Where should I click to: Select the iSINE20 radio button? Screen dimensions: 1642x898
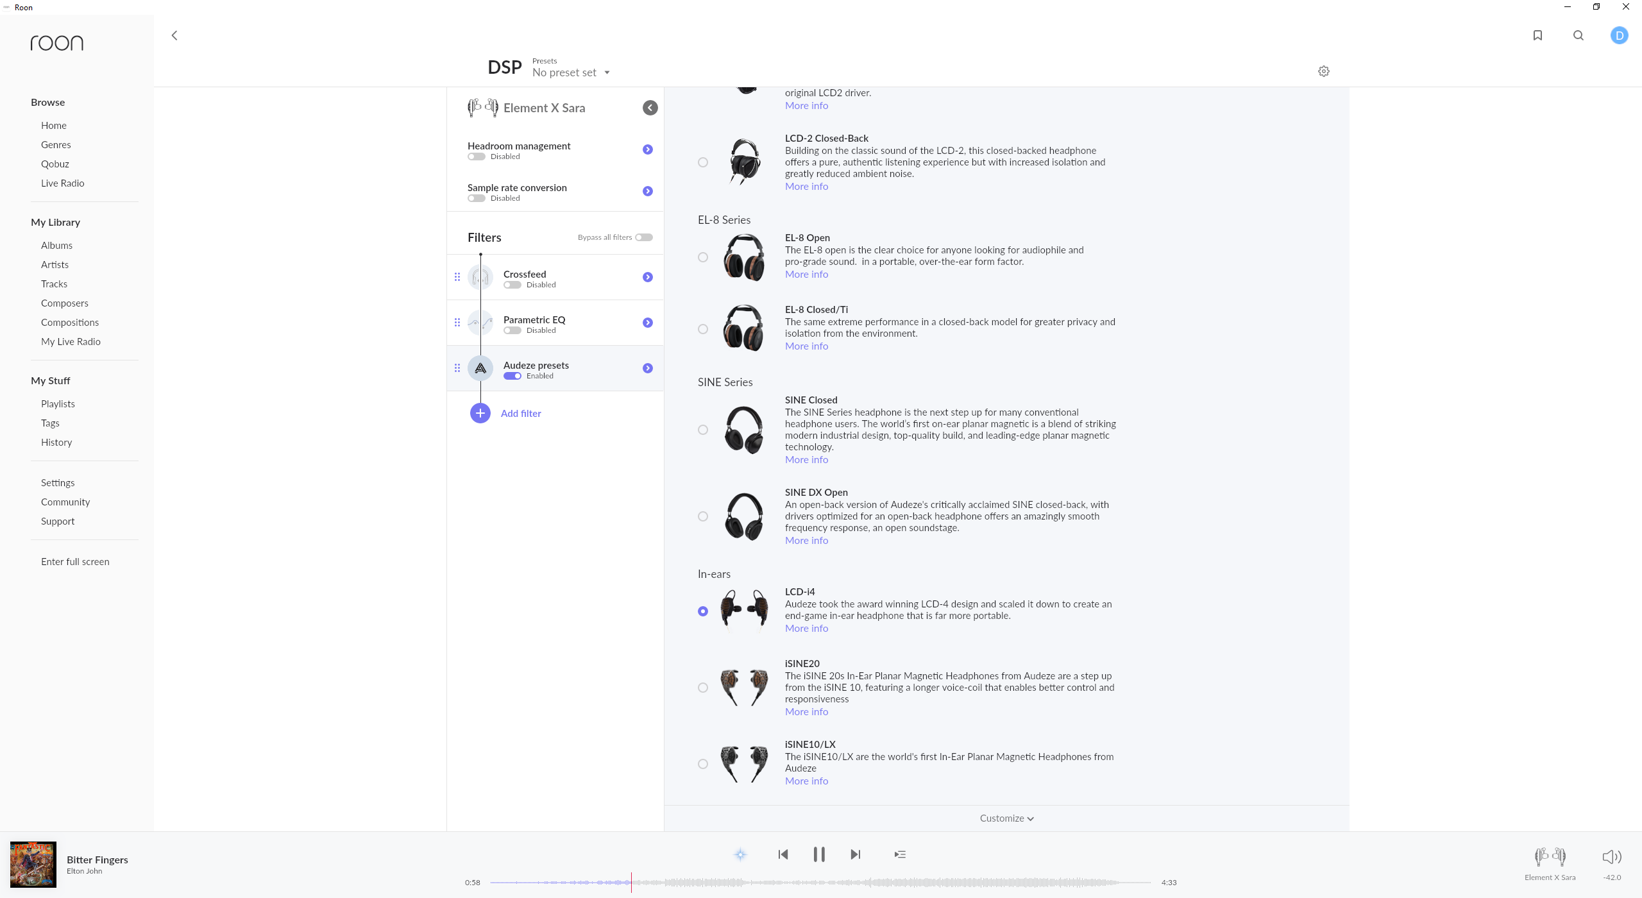click(x=703, y=688)
